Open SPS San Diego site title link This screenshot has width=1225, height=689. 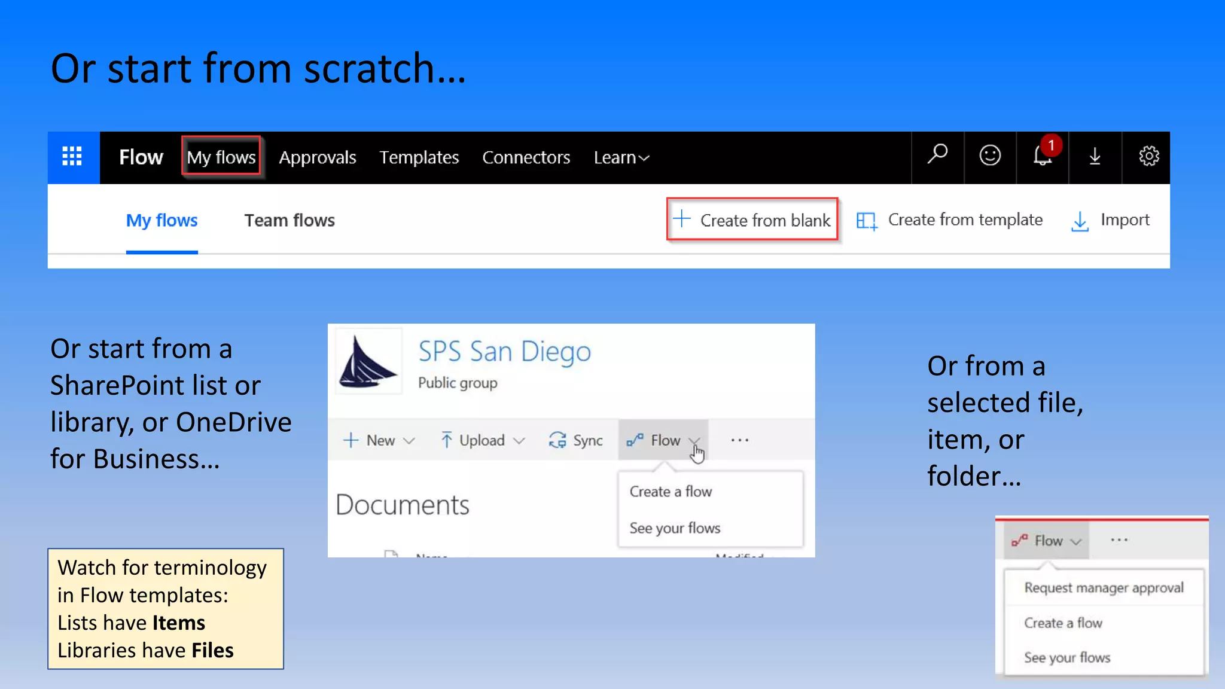504,352
